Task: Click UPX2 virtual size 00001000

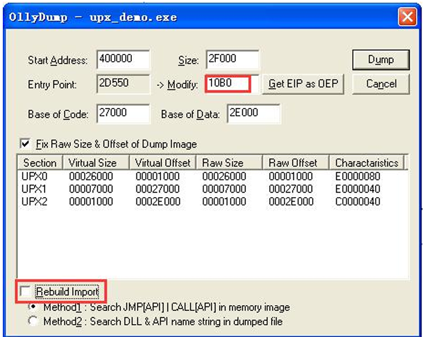Action: tap(91, 202)
